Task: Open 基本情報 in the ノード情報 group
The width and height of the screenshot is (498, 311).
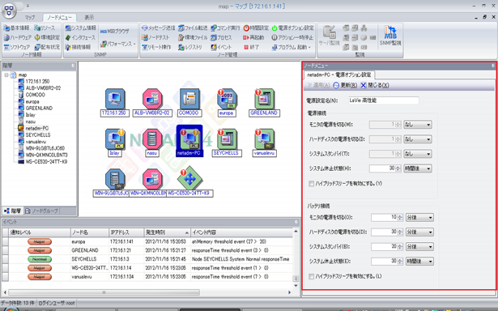Action: coord(16,28)
